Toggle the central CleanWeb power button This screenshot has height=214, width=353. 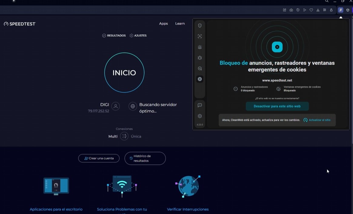point(277,47)
